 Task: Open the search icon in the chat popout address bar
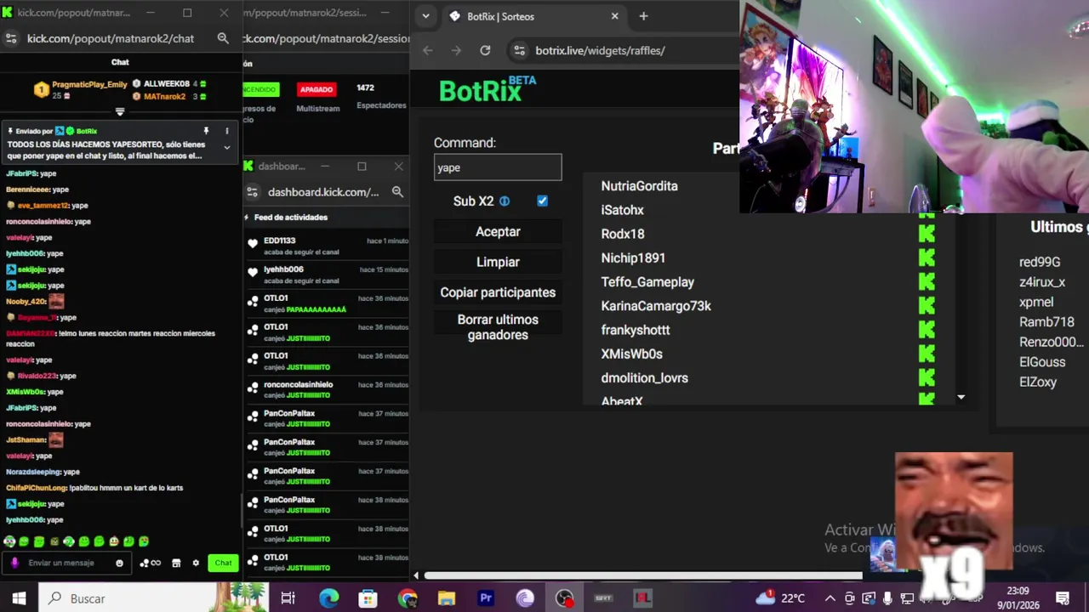(223, 38)
